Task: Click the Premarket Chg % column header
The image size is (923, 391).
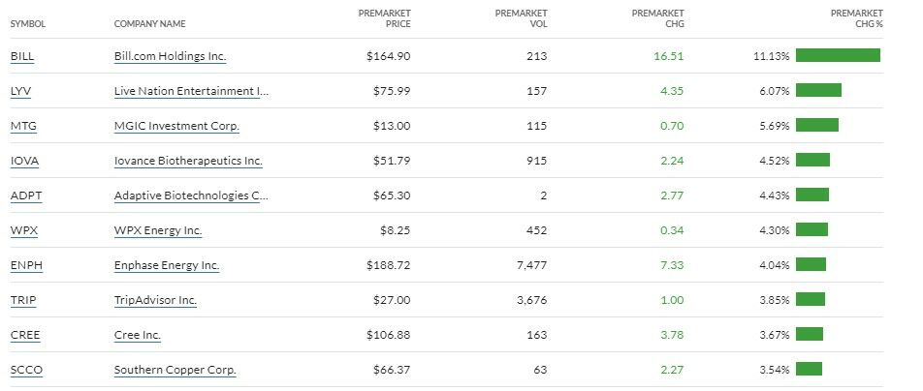Action: [x=857, y=18]
